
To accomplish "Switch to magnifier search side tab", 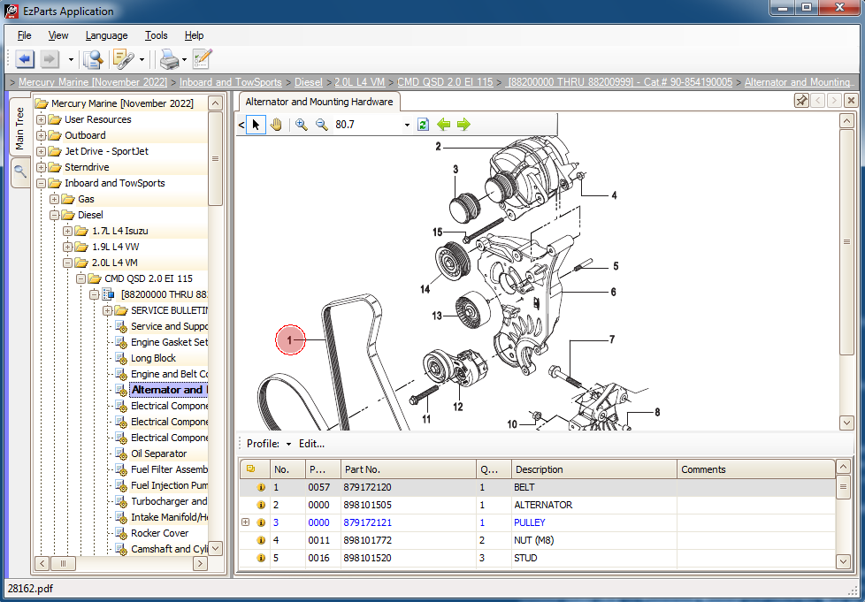I will [19, 171].
